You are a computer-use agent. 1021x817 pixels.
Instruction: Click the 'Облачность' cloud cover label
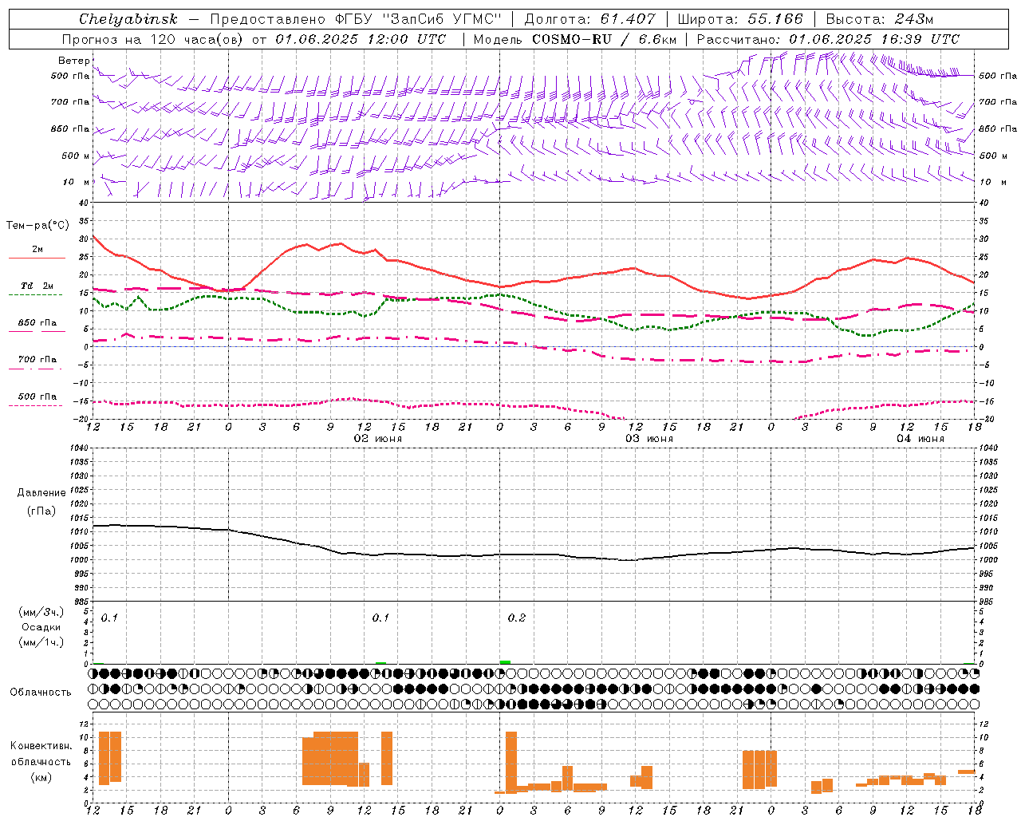41,693
